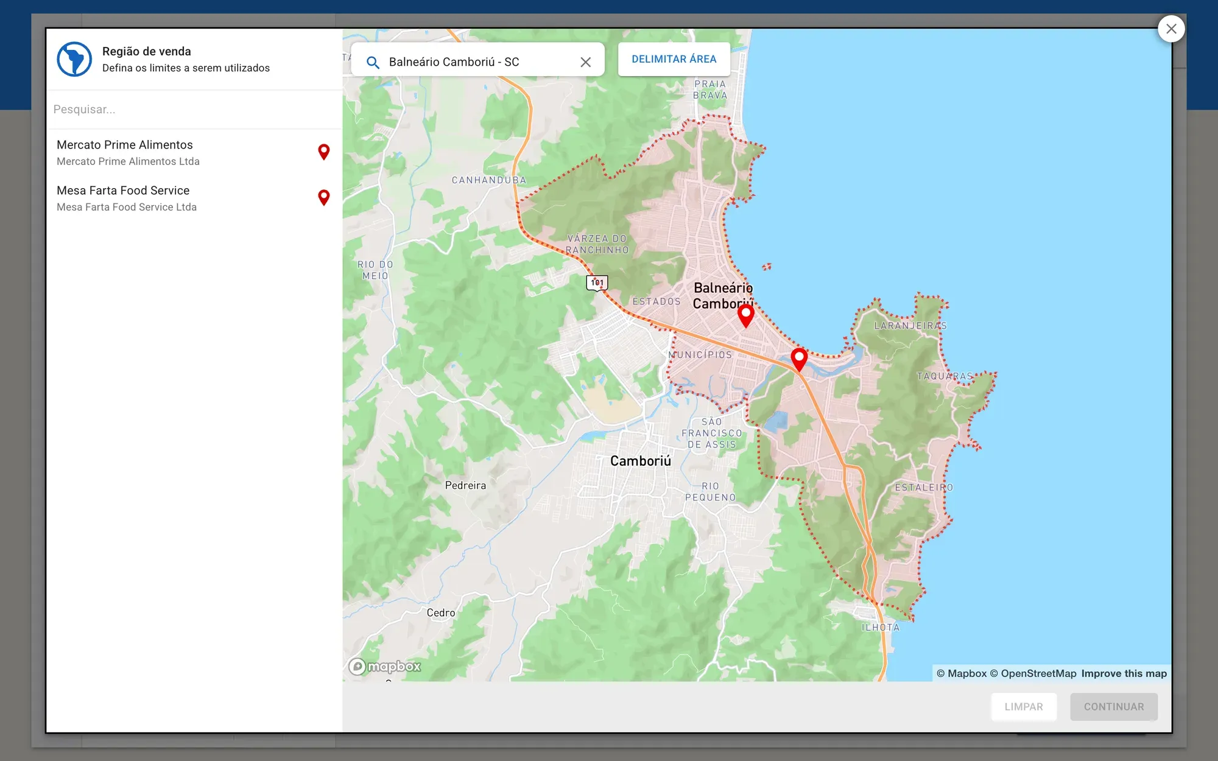Clear the Balneário Camboriú search text
The image size is (1218, 761).
585,62
